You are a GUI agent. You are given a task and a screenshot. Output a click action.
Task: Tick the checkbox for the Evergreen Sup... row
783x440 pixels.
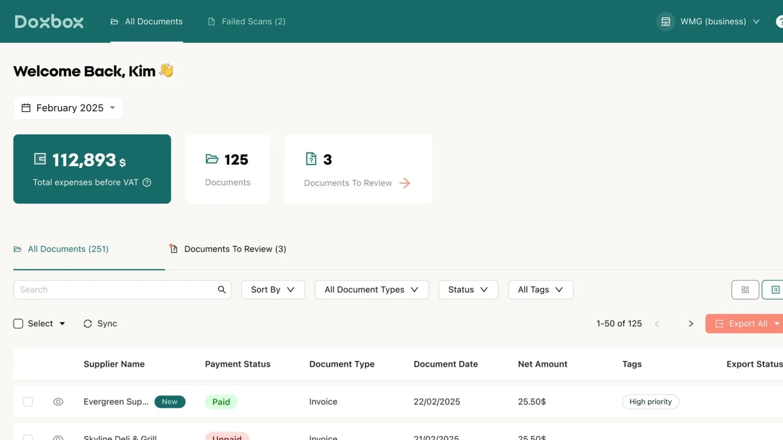(28, 401)
